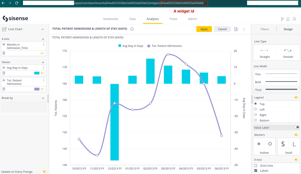This screenshot has height=174, width=301.
Task: Delete the Avg Stay in Days value
Action: [x=4, y=73]
